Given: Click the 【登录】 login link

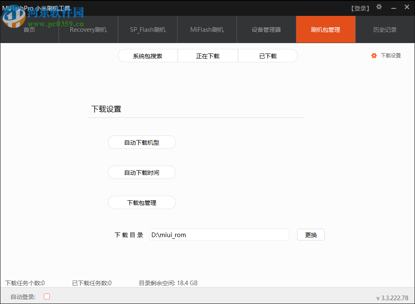Looking at the screenshot, I should (360, 7).
